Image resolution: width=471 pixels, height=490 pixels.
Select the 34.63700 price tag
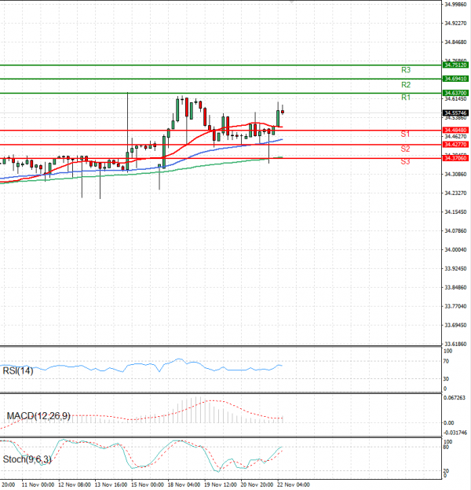455,93
